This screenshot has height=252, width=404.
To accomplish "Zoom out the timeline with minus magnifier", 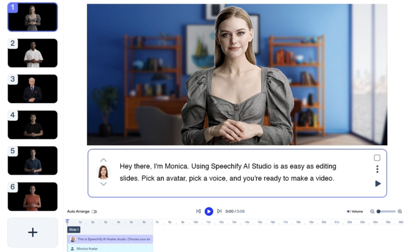I will tap(372, 212).
